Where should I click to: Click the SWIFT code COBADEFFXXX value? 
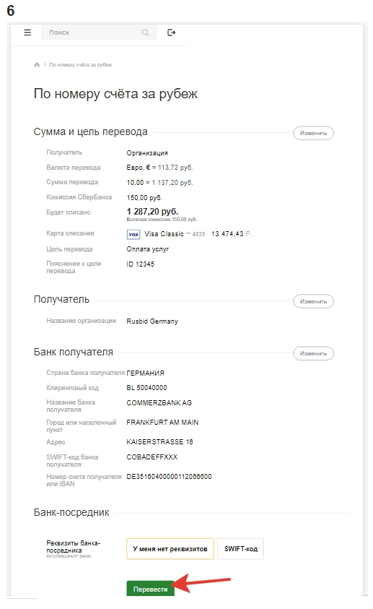(x=152, y=457)
